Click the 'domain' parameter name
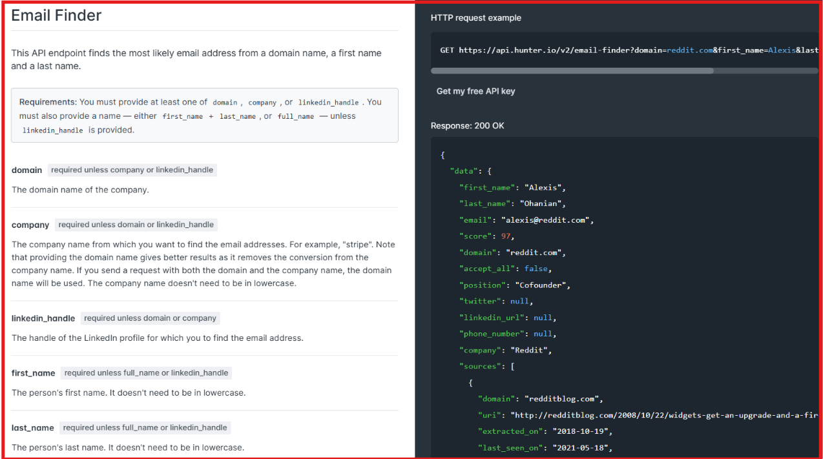 tap(26, 170)
